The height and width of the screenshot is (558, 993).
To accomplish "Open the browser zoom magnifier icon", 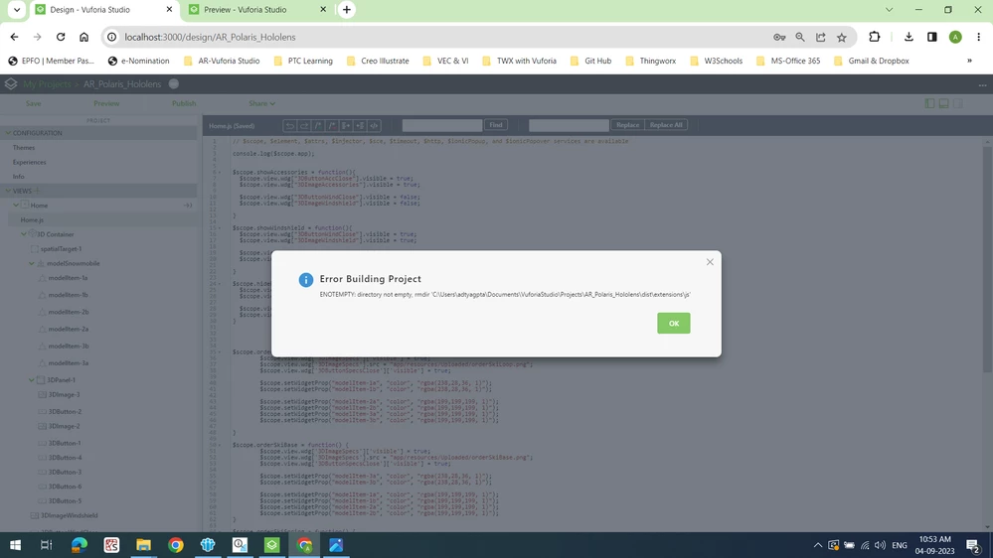I will tap(800, 38).
